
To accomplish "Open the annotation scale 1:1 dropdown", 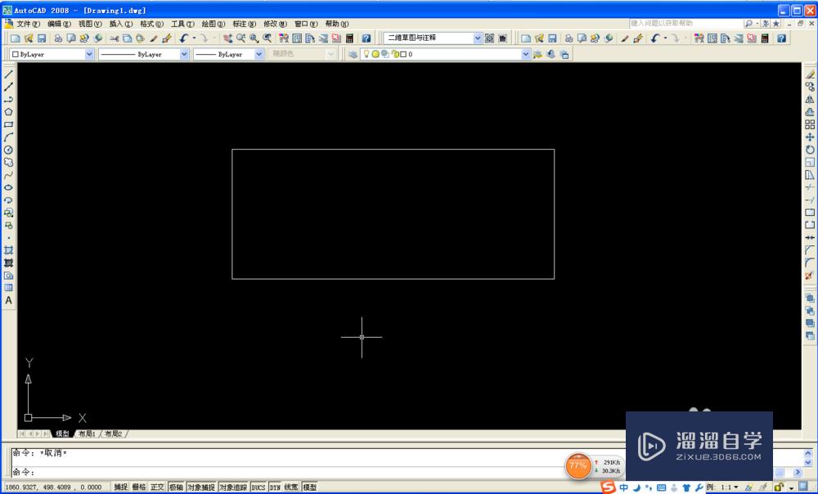I will (x=736, y=487).
